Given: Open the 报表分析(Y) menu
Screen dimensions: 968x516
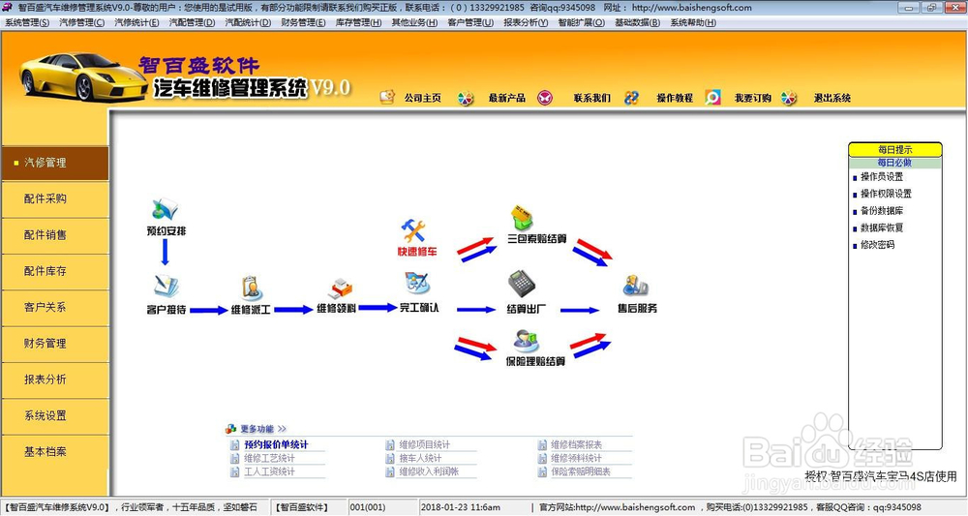Looking at the screenshot, I should click(526, 22).
